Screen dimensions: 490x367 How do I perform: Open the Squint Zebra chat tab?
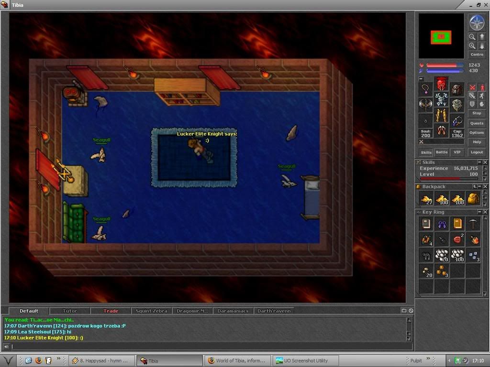pyautogui.click(x=152, y=311)
